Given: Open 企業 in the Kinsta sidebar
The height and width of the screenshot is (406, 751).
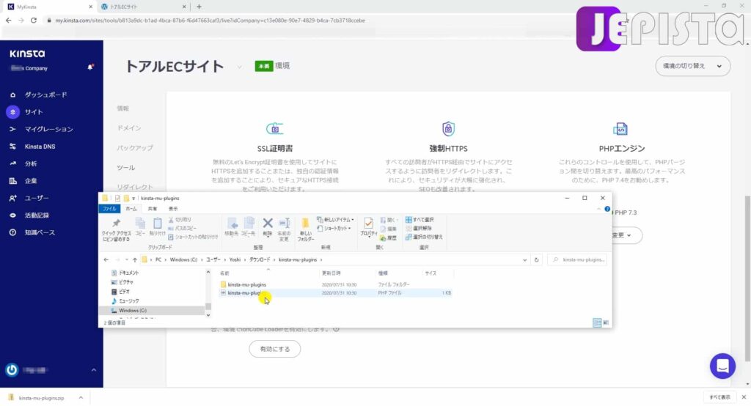Looking at the screenshot, I should [x=31, y=181].
